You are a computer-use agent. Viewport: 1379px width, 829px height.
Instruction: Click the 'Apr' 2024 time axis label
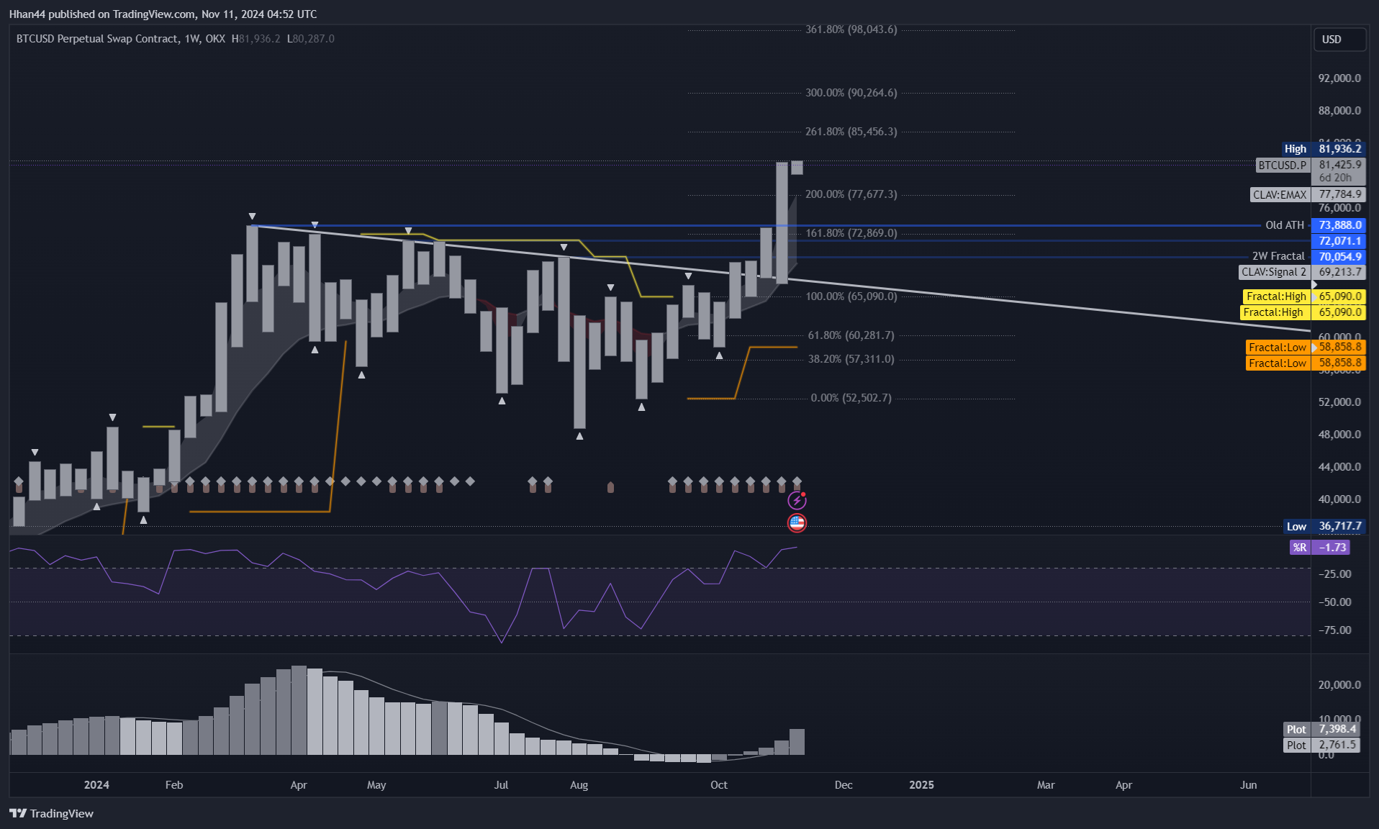click(x=299, y=785)
